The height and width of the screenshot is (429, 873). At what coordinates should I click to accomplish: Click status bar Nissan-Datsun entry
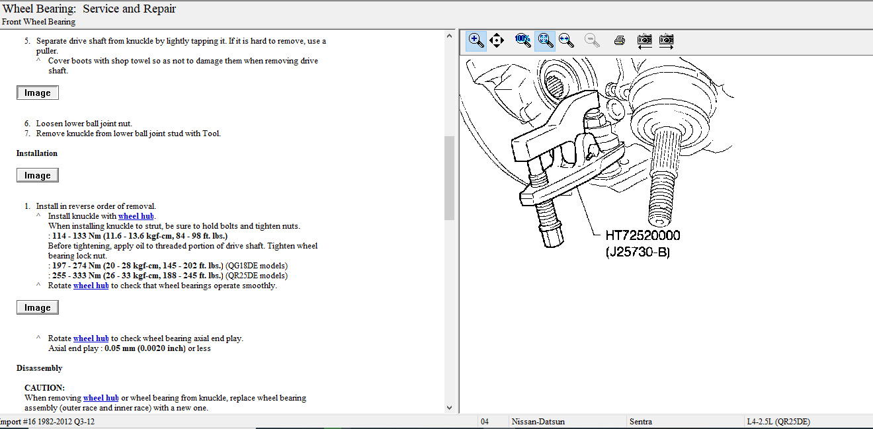click(537, 422)
